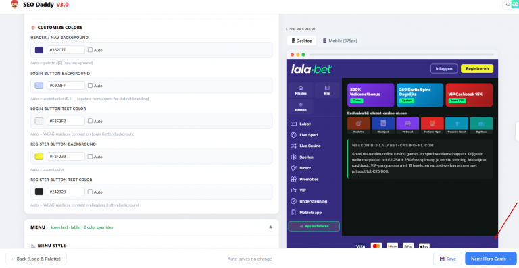The width and height of the screenshot is (519, 268).
Task: Edit the #C0D3FF hex input field
Action: click(66, 85)
